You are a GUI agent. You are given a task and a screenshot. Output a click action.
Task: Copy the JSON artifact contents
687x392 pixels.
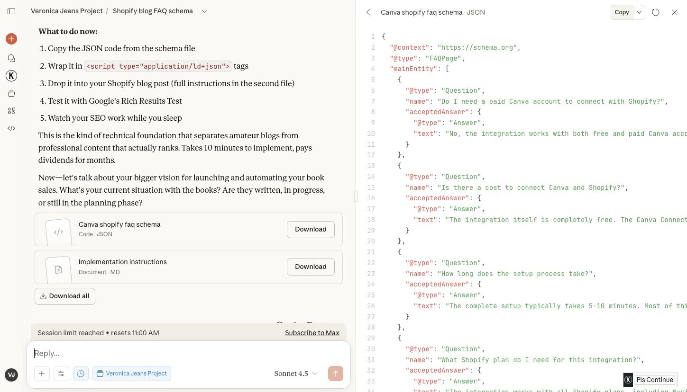coord(622,12)
